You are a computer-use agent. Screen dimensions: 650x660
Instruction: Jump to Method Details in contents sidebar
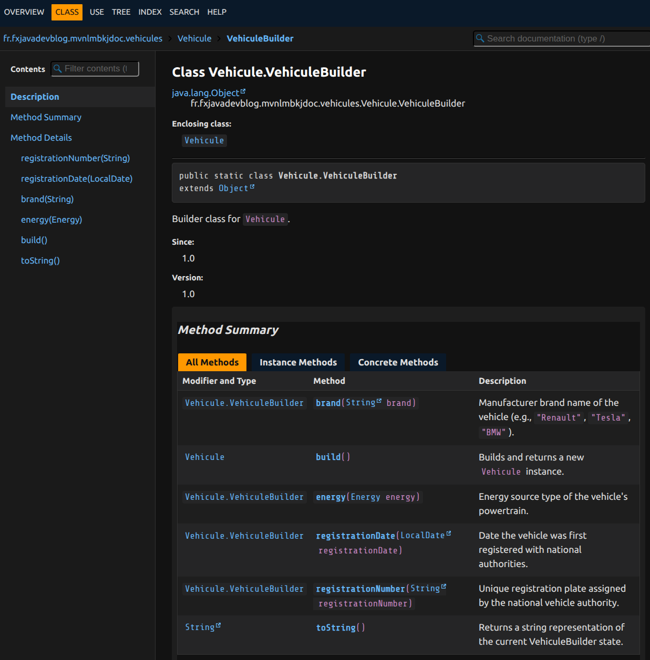pyautogui.click(x=41, y=138)
